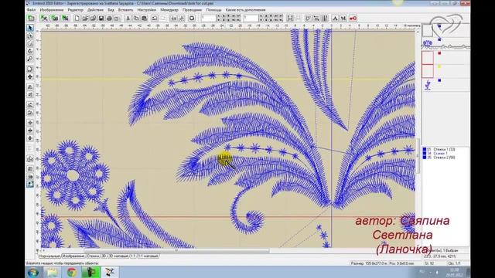
Task: Click the green folder icon at toolbar start
Action: pyautogui.click(x=31, y=19)
